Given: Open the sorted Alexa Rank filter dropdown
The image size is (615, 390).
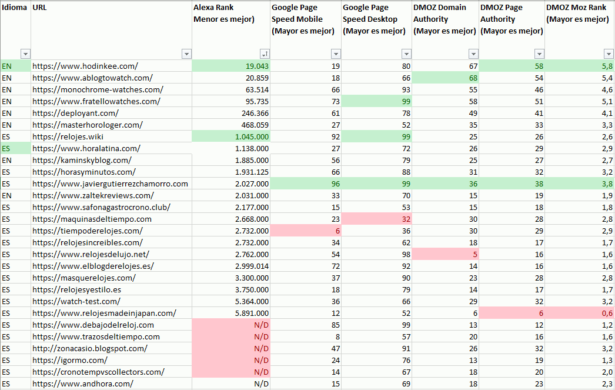Looking at the screenshot, I should pos(265,54).
